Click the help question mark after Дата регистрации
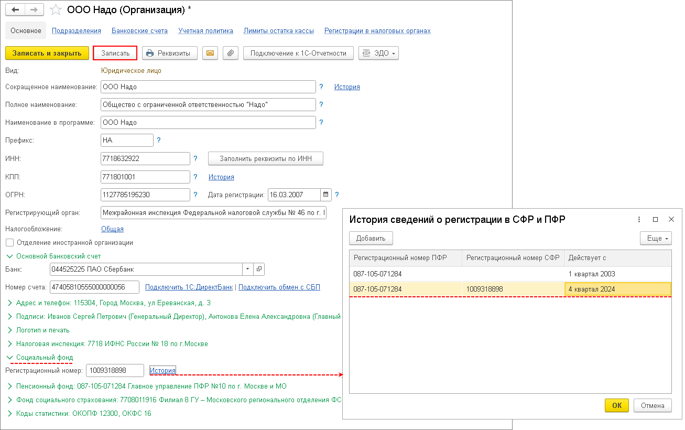685x430 pixels. coord(337,195)
